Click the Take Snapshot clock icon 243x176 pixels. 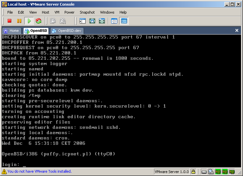(x=53, y=21)
